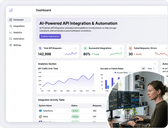
Task: Select the All filter button
Action: tap(143, 69)
